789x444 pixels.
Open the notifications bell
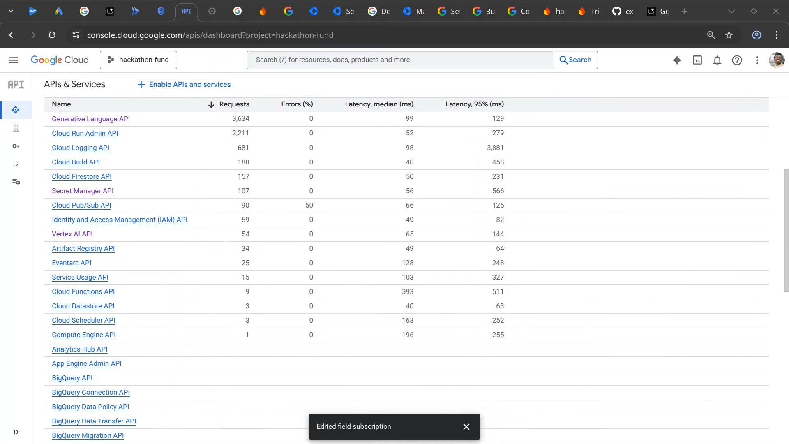coord(717,60)
